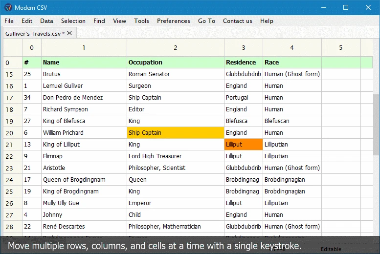380x254 pixels.
Task: Click the Blefuscan cell
Action: pyautogui.click(x=292, y=121)
